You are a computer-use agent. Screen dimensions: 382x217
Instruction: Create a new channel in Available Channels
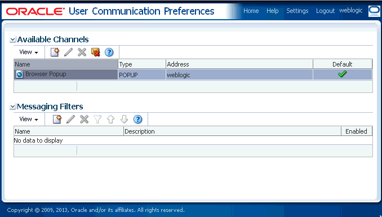click(x=55, y=52)
